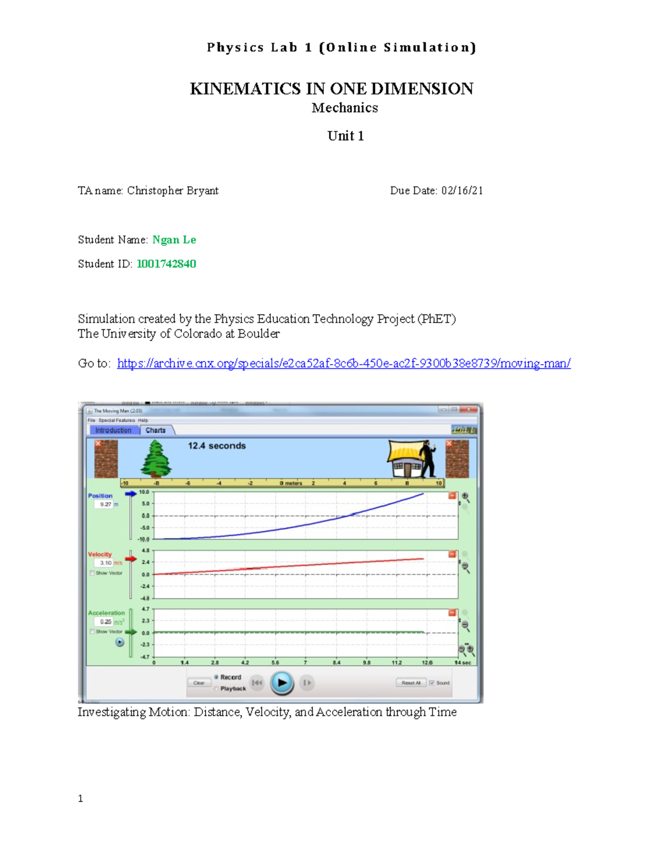
Task: Close the Acceleration chart with its red icon
Action: (453, 612)
